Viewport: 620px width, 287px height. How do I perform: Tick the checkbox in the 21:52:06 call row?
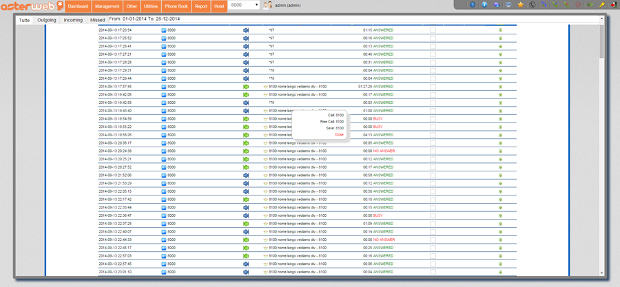tap(433, 176)
